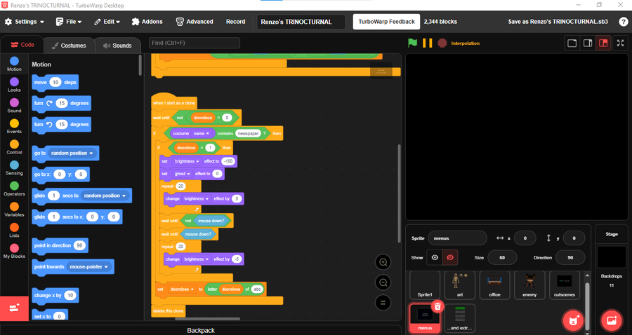Choose a new sprite with cat button
Viewport: 632px width, 335px height.
[x=573, y=320]
